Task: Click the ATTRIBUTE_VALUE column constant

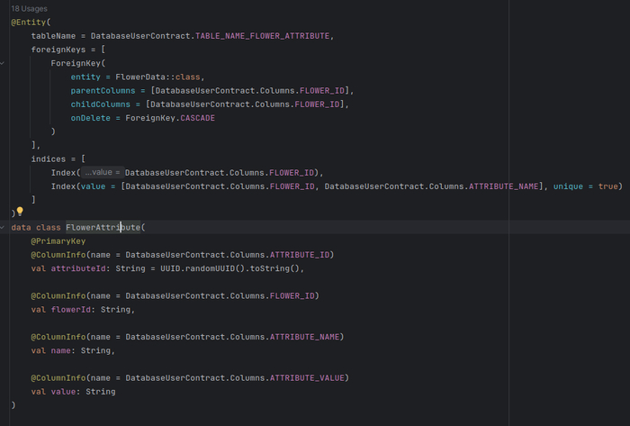Action: click(x=308, y=377)
